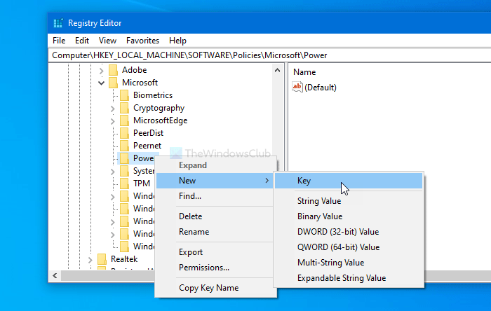Select the Microsoft key label

(x=140, y=83)
